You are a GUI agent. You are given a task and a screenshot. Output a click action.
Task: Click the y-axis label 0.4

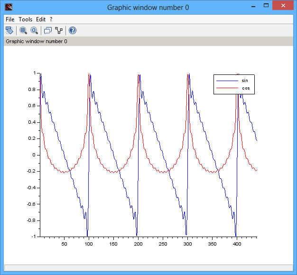[32, 122]
